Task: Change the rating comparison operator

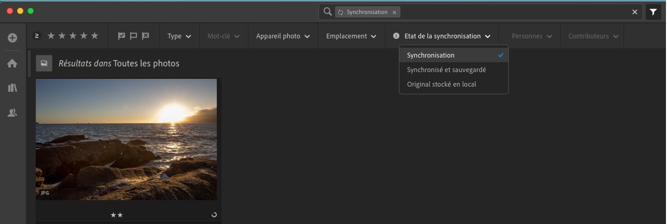Action: pyautogui.click(x=37, y=36)
